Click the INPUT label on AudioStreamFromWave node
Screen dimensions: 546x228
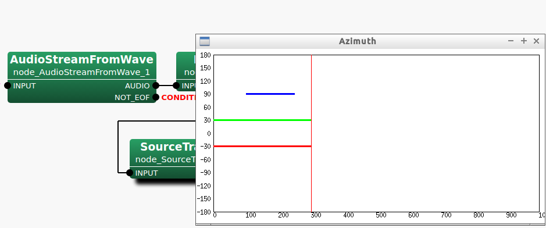click(x=24, y=86)
